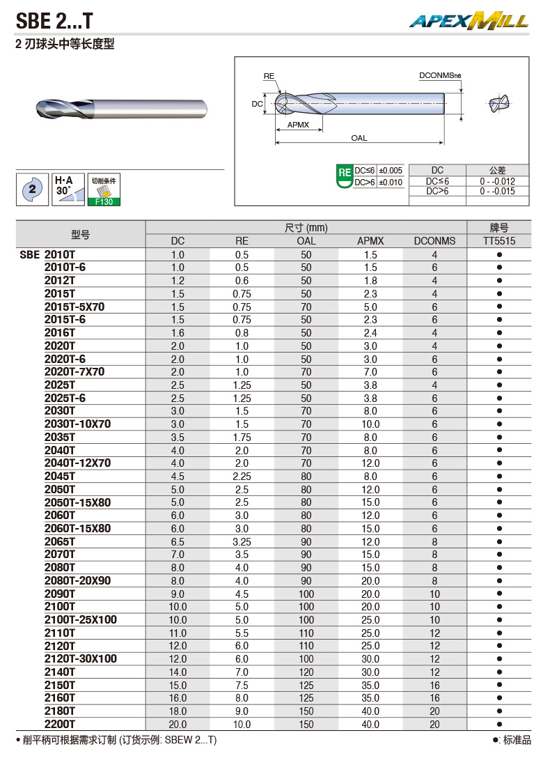Click the standard product legend at bottom right

coord(512,740)
